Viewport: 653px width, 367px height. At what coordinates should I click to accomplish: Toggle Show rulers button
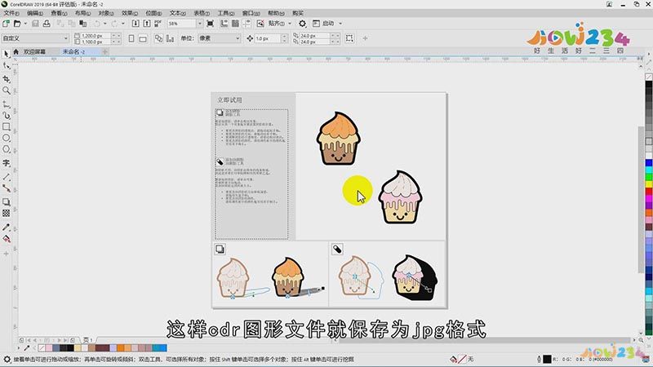pos(224,24)
